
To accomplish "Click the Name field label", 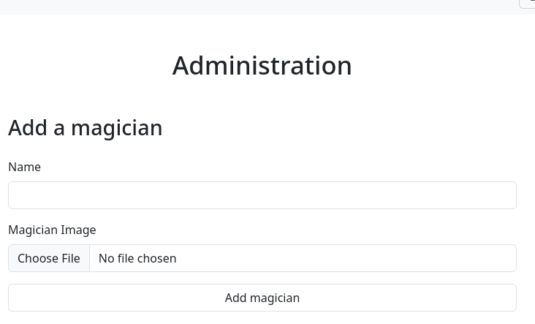I will [x=24, y=167].
